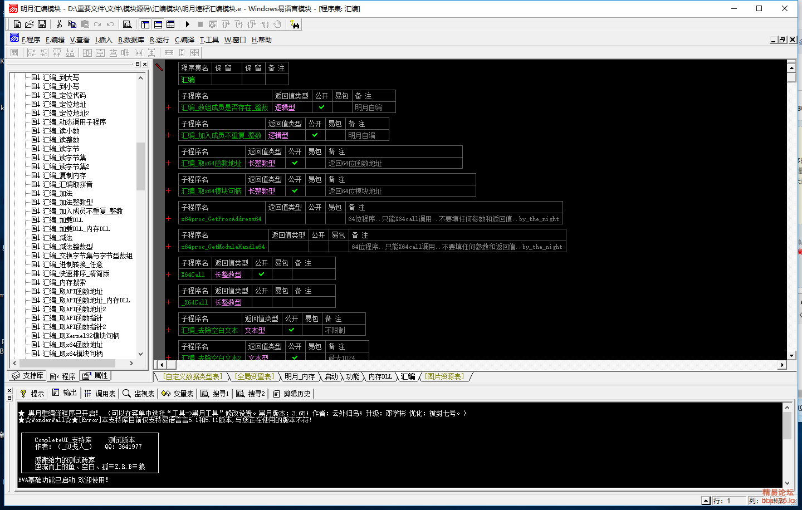Open the F.程序 menu
The image size is (802, 510).
(31, 40)
